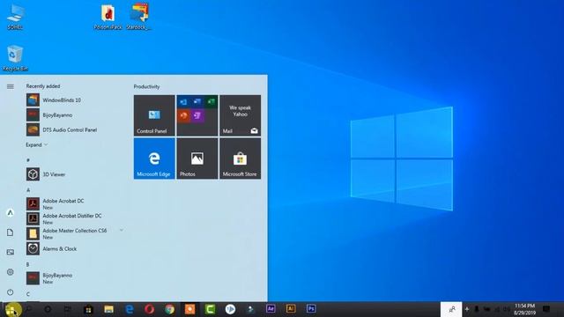Open Photoshop from taskbar
Screen dimensions: 564x317
tap(311, 309)
